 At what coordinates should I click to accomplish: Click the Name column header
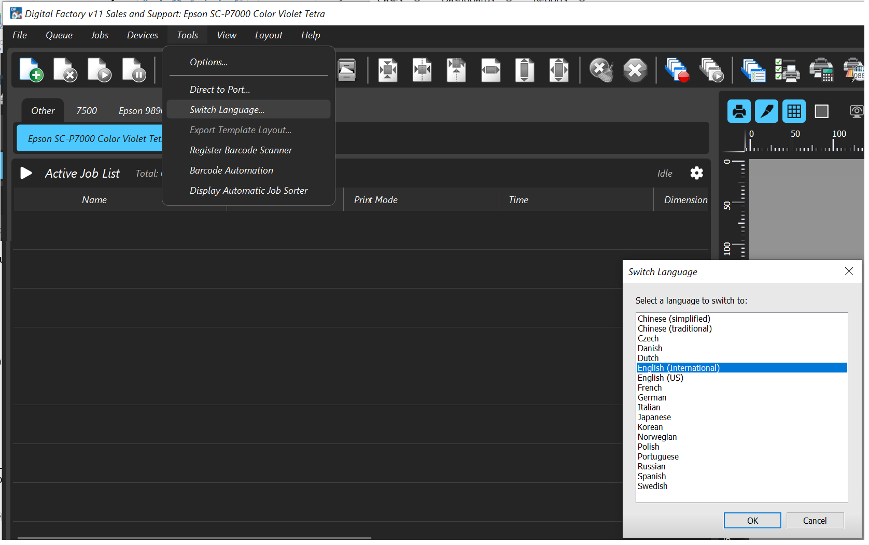coord(94,200)
